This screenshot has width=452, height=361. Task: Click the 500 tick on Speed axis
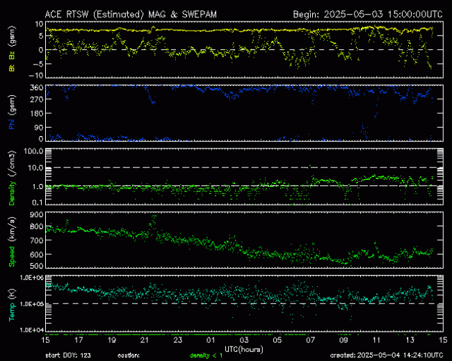click(37, 266)
